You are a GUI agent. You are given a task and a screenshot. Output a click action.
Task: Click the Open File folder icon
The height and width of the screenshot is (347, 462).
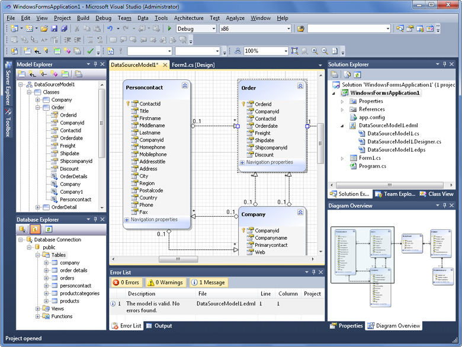(x=44, y=28)
